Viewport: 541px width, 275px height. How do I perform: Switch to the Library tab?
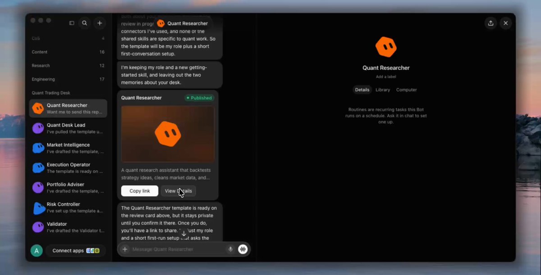pyautogui.click(x=383, y=90)
